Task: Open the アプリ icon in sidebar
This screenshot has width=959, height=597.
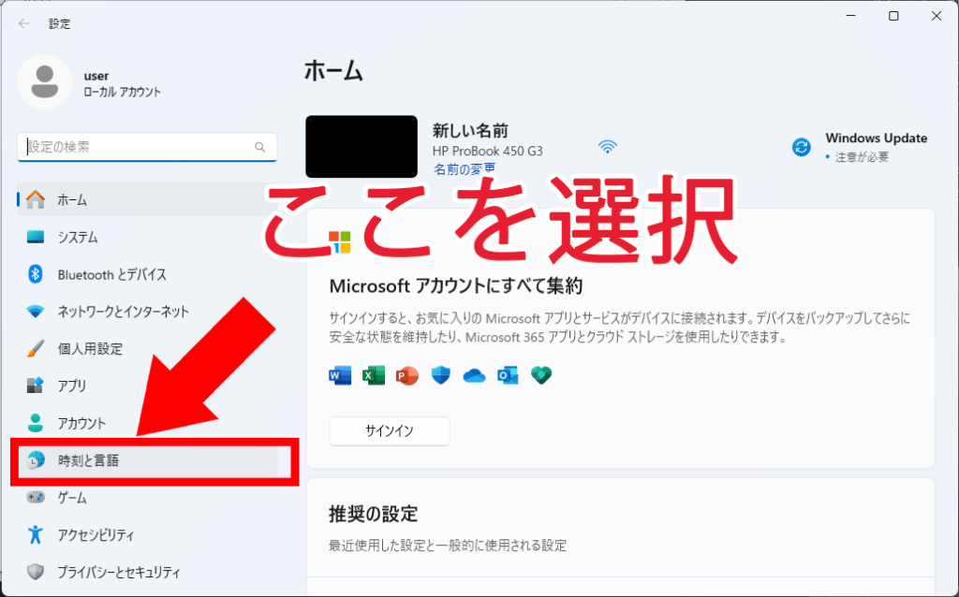Action: 36,386
